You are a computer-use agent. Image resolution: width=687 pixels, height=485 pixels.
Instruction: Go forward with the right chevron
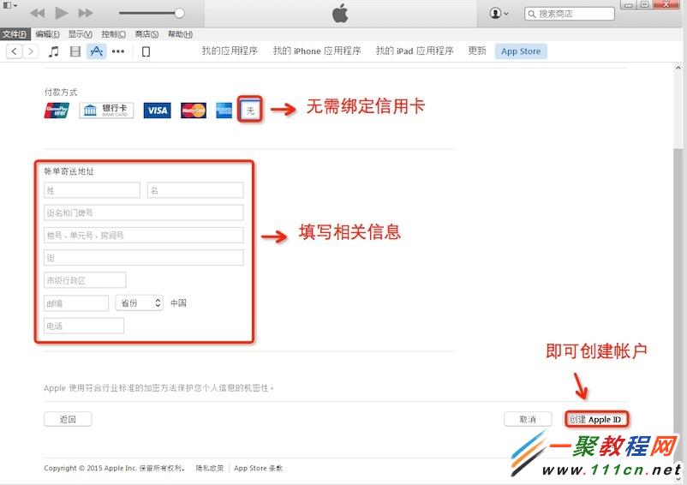point(30,51)
